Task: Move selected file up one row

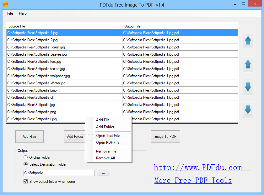Action: pyautogui.click(x=248, y=64)
